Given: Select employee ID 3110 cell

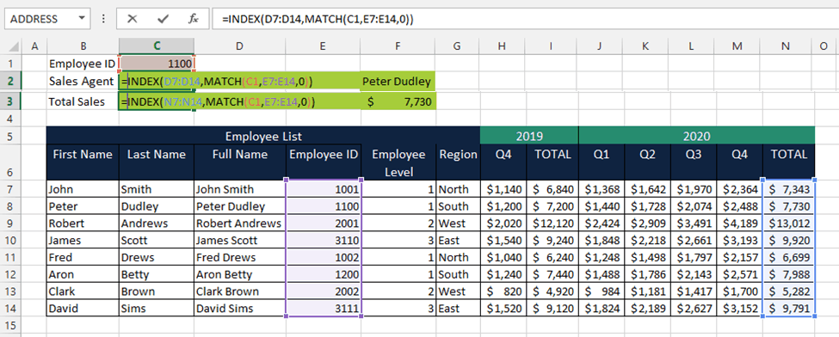Looking at the screenshot, I should click(x=324, y=240).
